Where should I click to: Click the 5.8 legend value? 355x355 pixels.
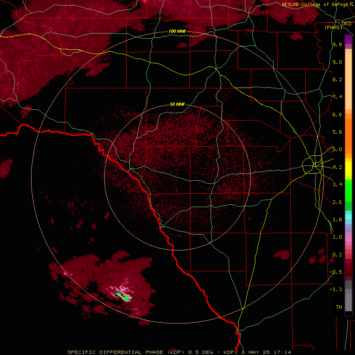tap(337, 132)
